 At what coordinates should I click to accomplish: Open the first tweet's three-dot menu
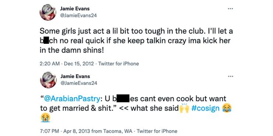[x=230, y=8]
